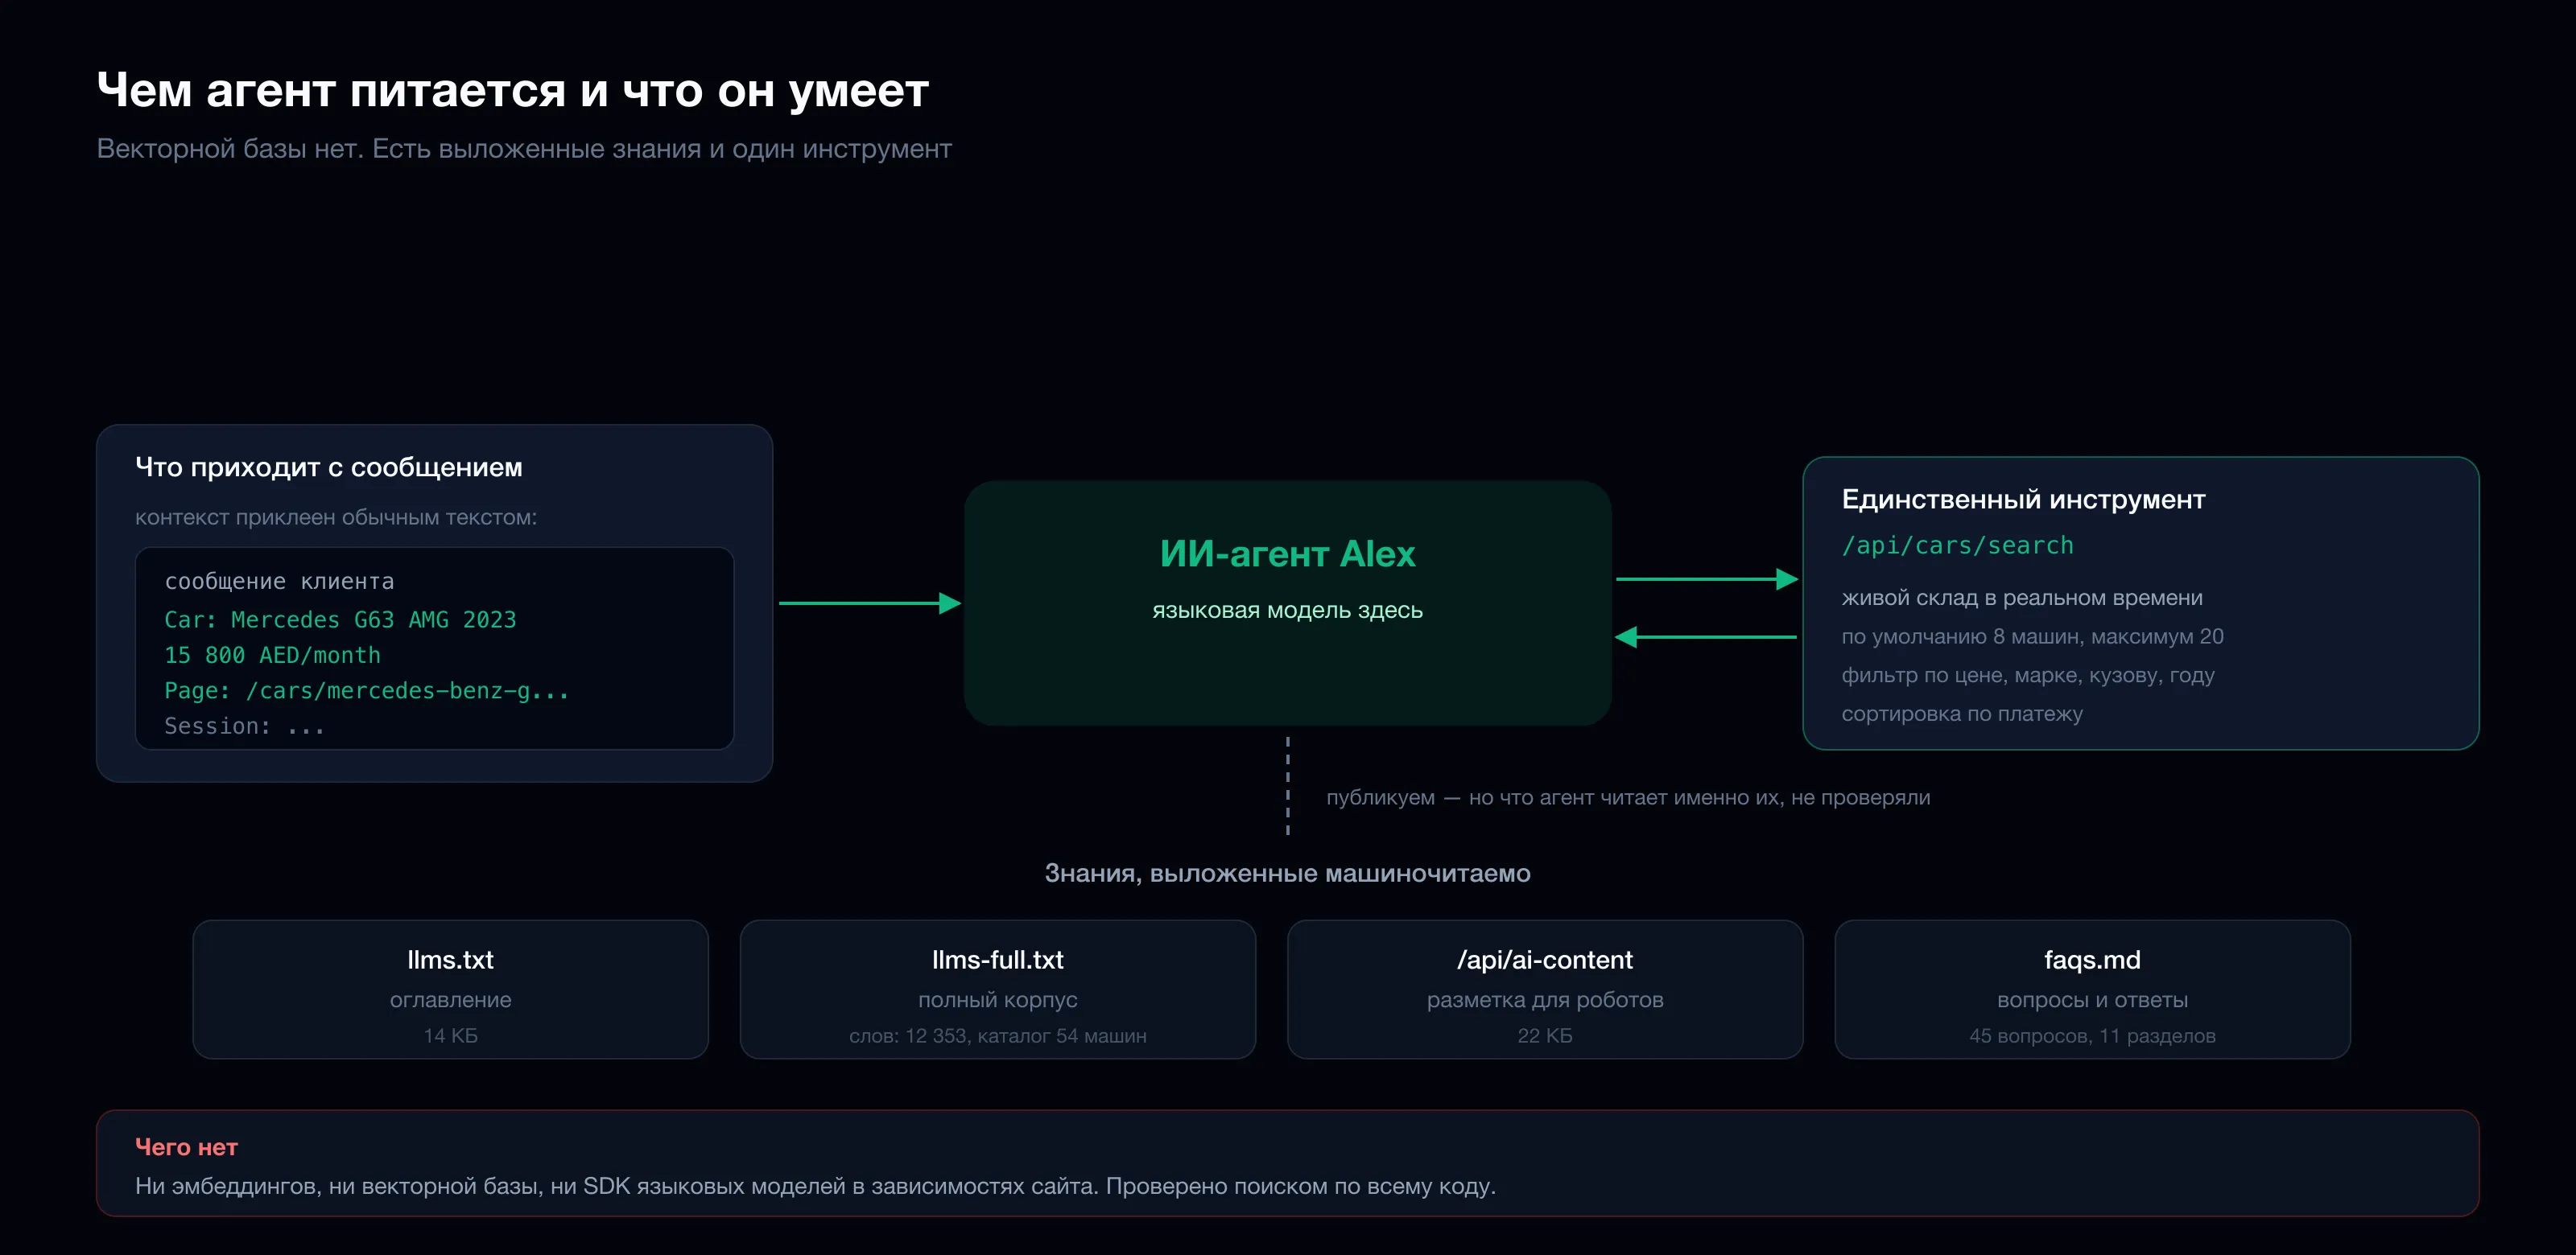Click the "Page: /cars/mercedes-benz-g..." code line
Image resolution: width=2576 pixels, height=1255 pixels.
click(x=366, y=690)
